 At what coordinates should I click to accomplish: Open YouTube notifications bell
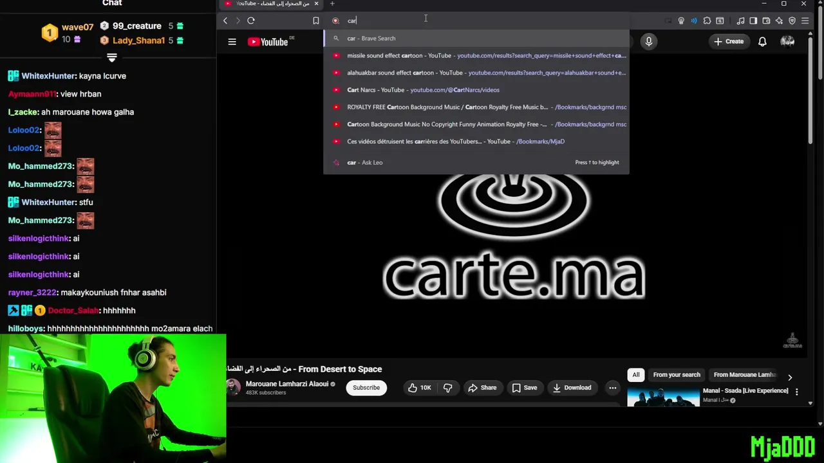[762, 42]
